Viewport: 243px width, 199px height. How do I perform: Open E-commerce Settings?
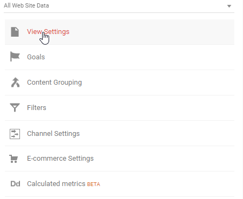[x=60, y=159]
